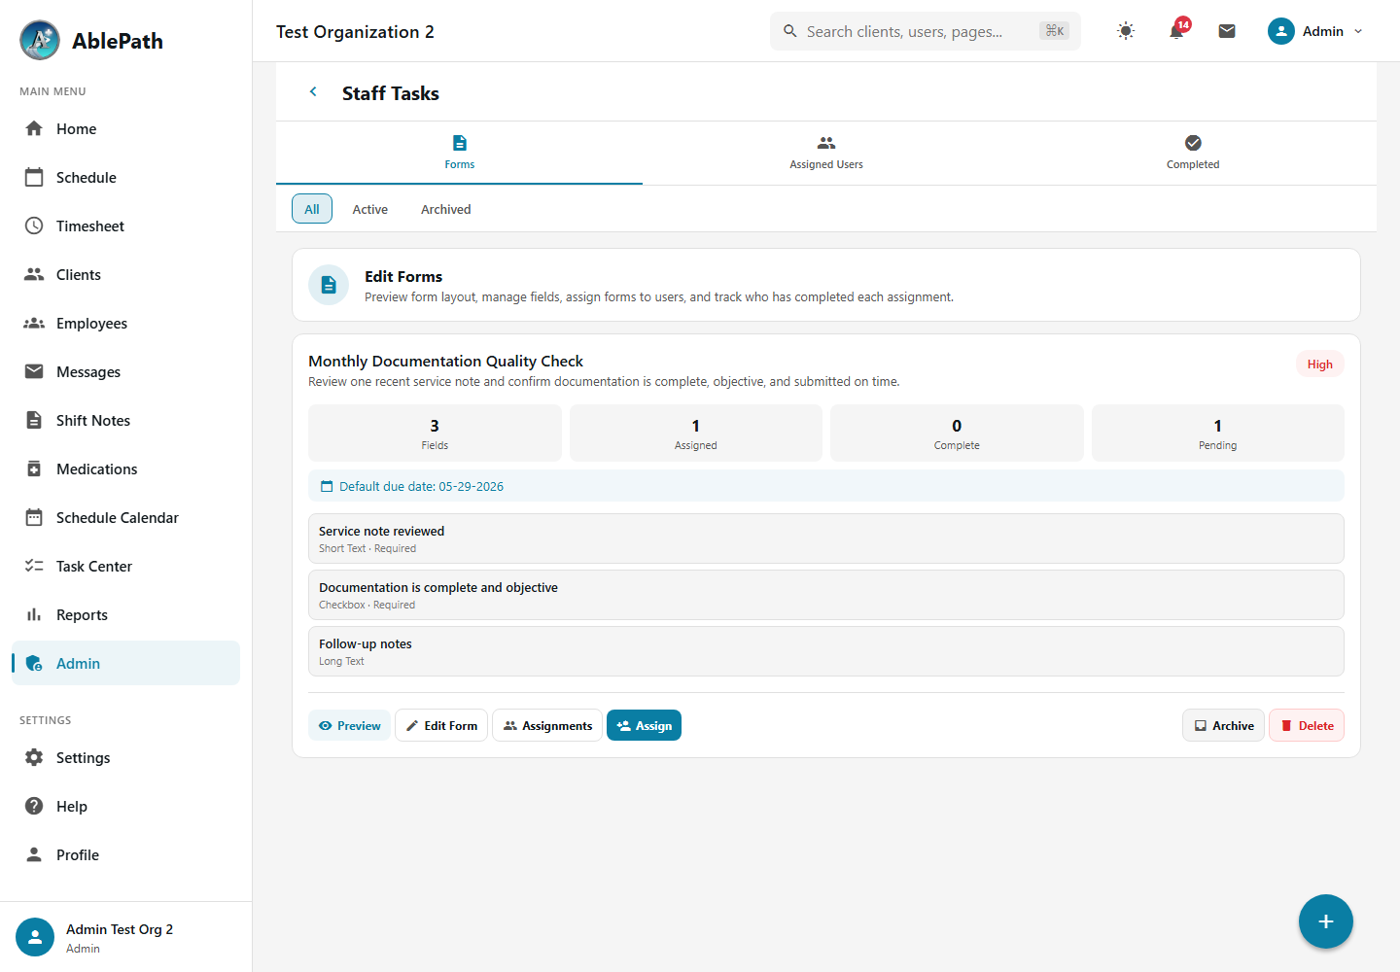Go back using the Staff Tasks chevron
The height and width of the screenshot is (972, 1400).
coord(313,92)
